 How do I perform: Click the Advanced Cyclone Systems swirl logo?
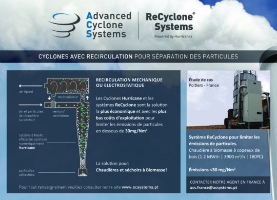pyautogui.click(x=64, y=25)
